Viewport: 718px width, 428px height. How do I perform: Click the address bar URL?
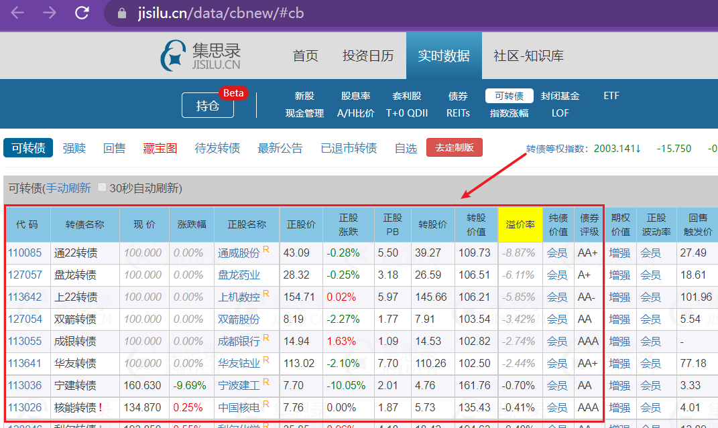tap(221, 13)
